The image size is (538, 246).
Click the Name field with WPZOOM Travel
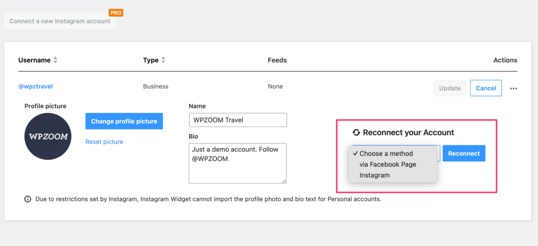[x=238, y=120]
